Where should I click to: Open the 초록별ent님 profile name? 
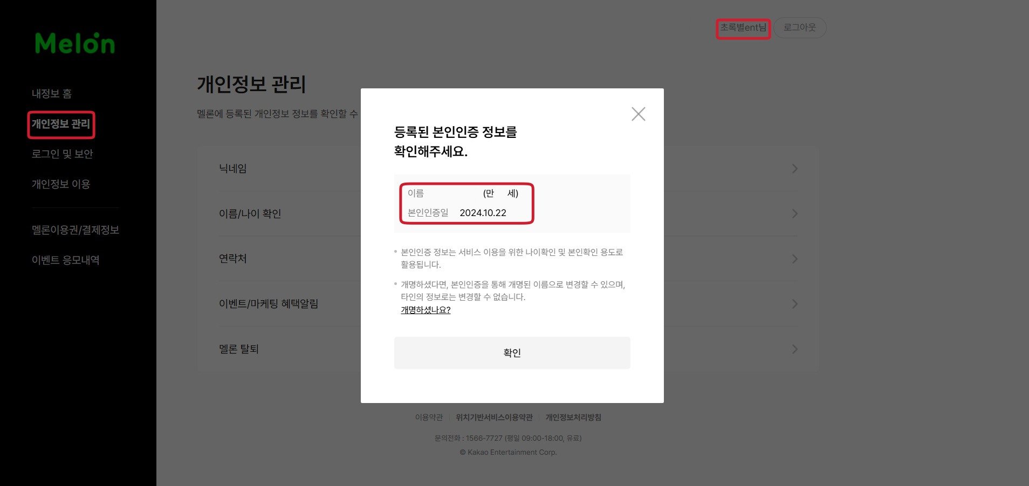(x=743, y=27)
